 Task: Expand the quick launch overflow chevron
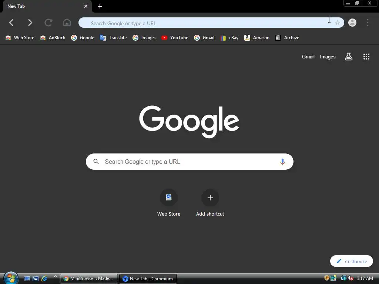(x=55, y=277)
